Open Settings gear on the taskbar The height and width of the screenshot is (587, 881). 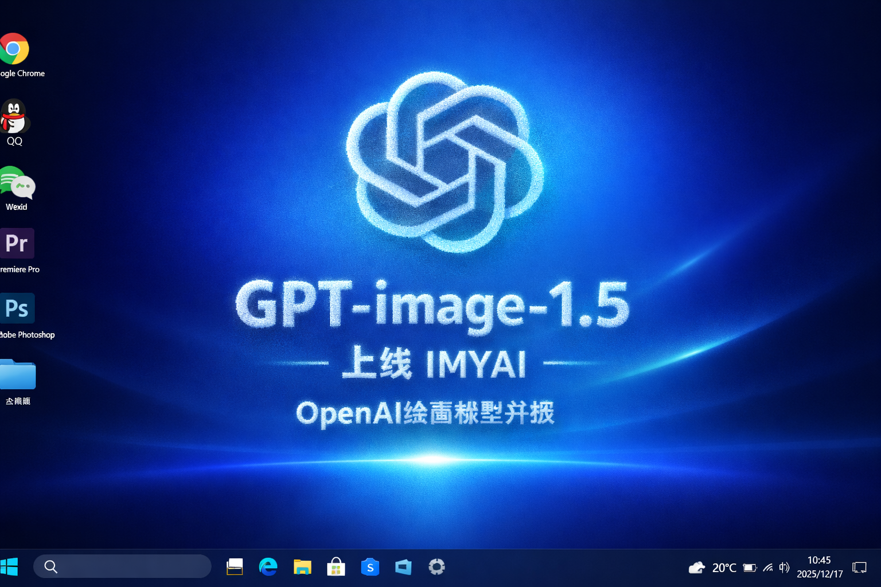tap(436, 567)
